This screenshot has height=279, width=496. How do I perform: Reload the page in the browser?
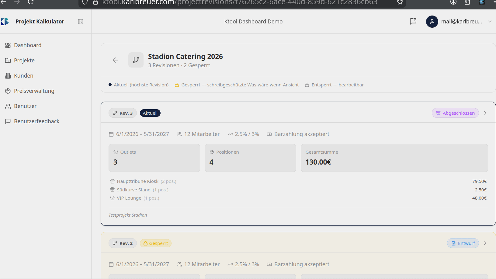coord(31,2)
